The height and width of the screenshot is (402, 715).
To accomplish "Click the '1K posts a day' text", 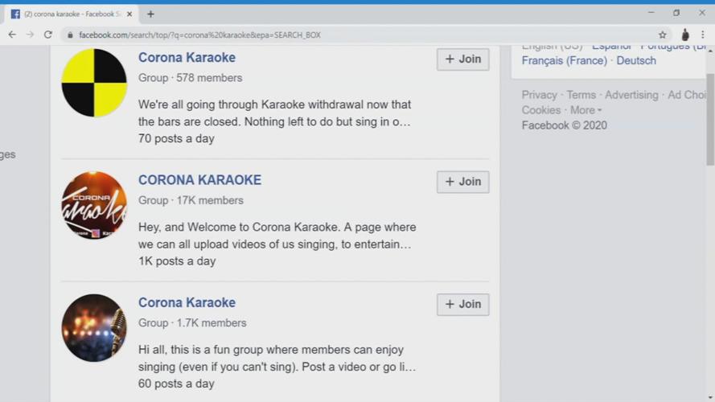I will coord(177,261).
